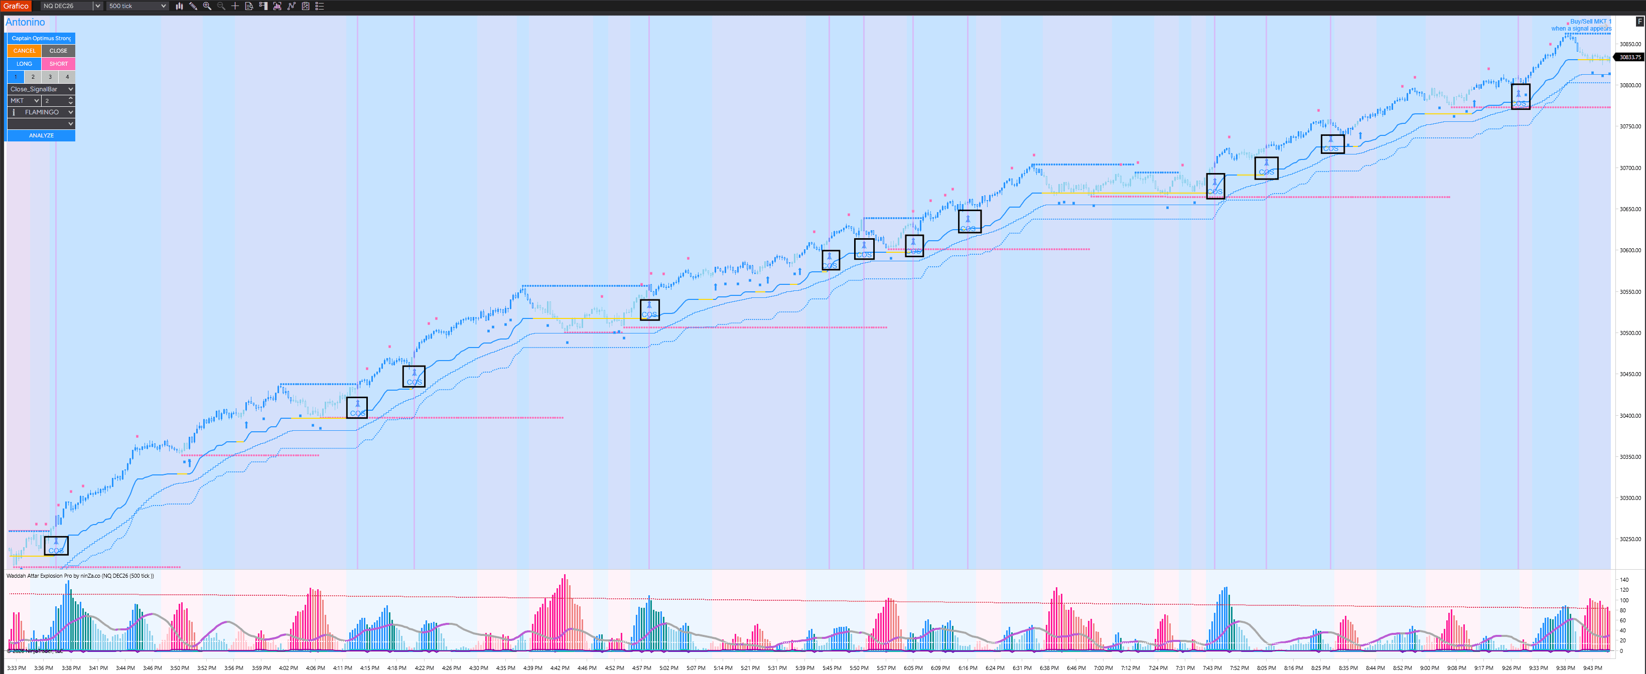Screen dimensions: 1646x674
Task: Open the chart properties list icon
Action: 320,6
